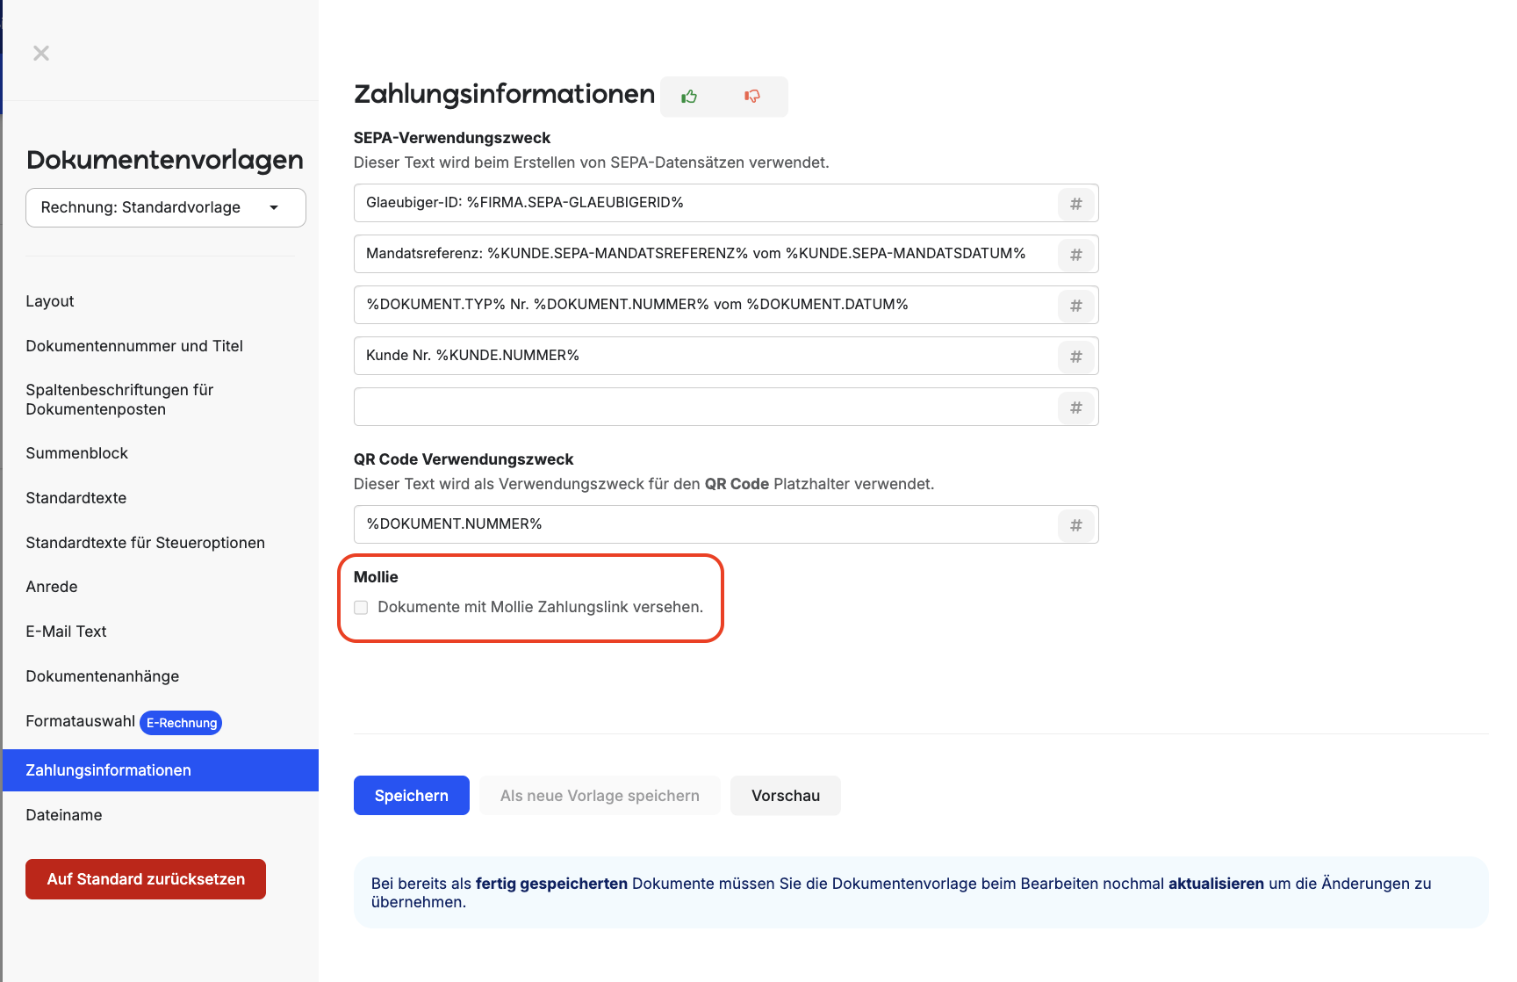1517x982 pixels.
Task: Select Formatauswahl with E-Rechnung badge
Action: [x=123, y=722]
